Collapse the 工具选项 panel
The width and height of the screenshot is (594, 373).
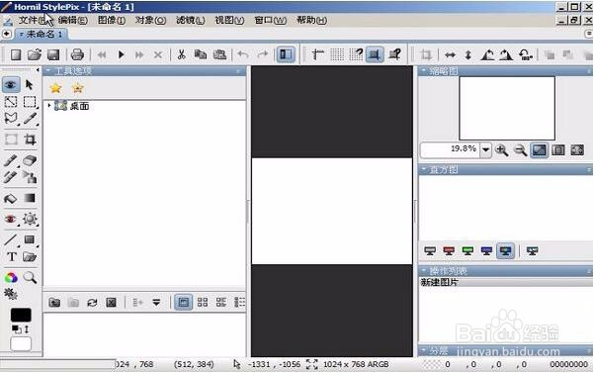[x=47, y=71]
